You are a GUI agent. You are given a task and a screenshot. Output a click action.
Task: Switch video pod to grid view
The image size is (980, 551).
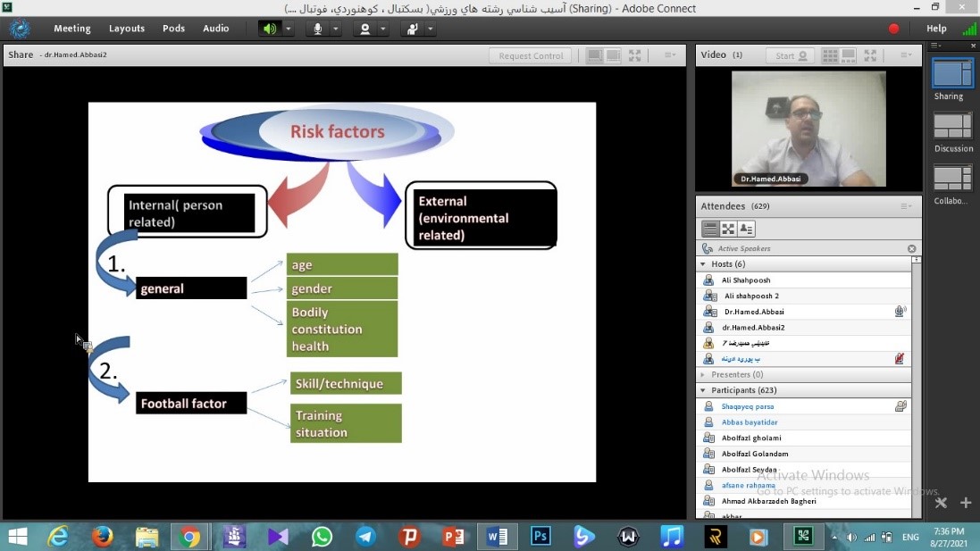(x=830, y=55)
